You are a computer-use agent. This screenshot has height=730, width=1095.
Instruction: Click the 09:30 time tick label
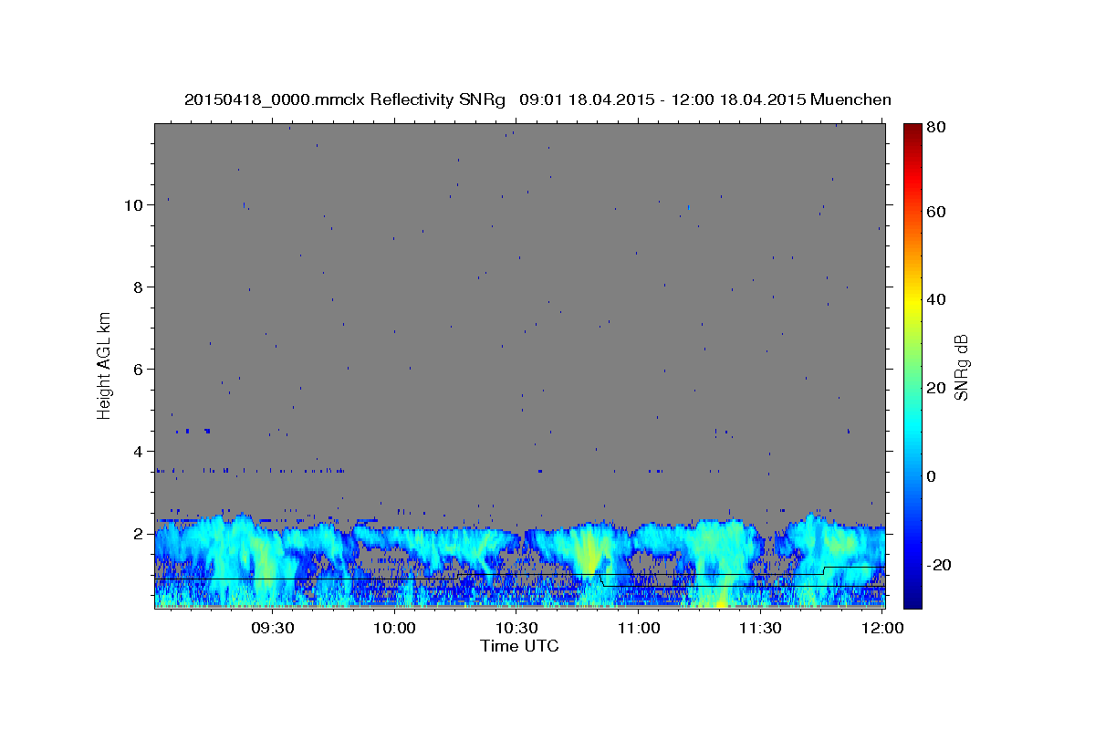[x=273, y=629]
